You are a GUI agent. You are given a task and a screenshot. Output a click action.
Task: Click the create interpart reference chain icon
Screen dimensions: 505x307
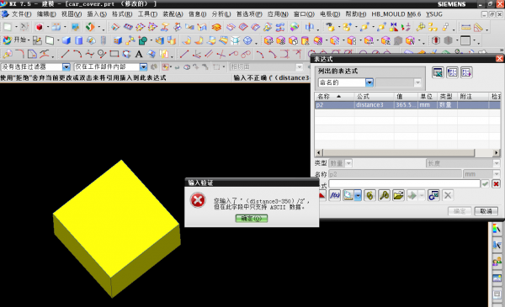[370, 195]
